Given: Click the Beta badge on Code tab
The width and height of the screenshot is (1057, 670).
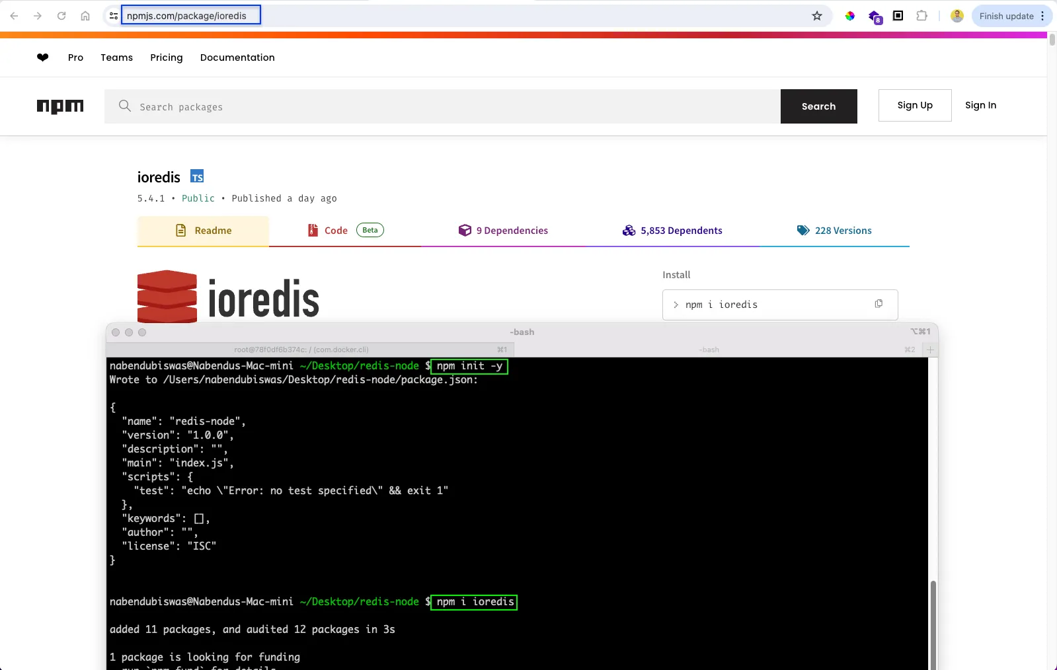Looking at the screenshot, I should pos(370,230).
